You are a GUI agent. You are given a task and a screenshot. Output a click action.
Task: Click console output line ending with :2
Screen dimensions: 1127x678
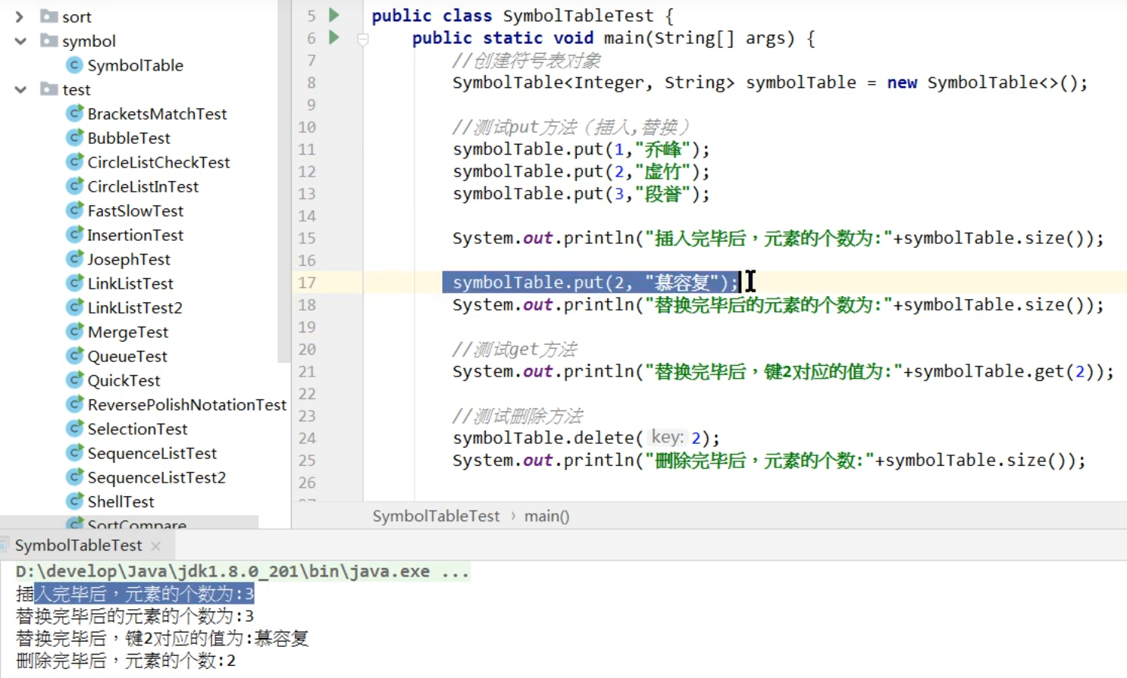125,661
